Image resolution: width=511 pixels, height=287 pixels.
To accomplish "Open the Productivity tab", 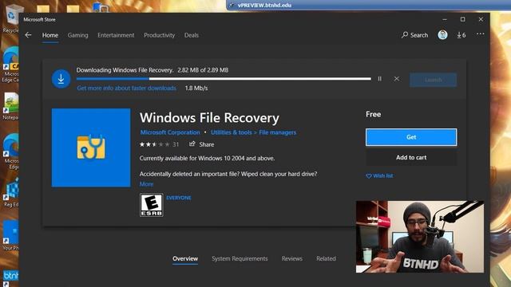I will tap(160, 35).
